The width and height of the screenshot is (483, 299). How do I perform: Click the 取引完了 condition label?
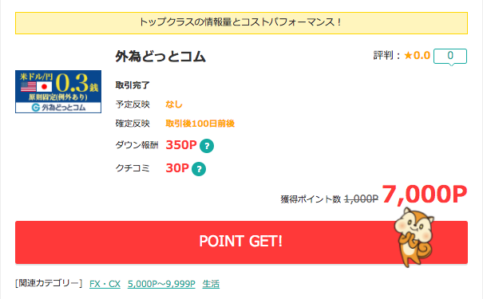(133, 85)
